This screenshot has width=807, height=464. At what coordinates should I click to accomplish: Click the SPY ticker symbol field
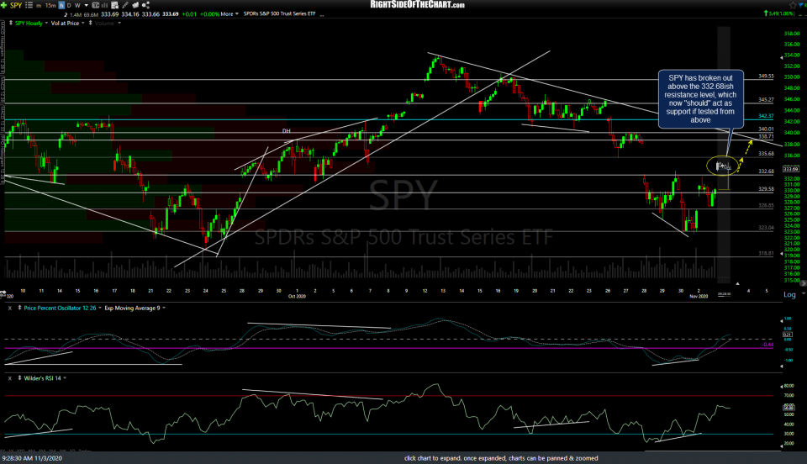16,5
